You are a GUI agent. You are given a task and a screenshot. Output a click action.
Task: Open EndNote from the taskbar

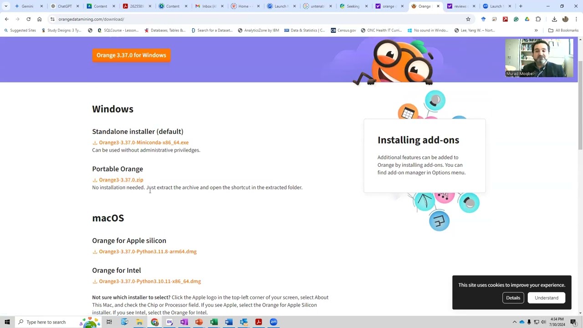[x=169, y=322]
